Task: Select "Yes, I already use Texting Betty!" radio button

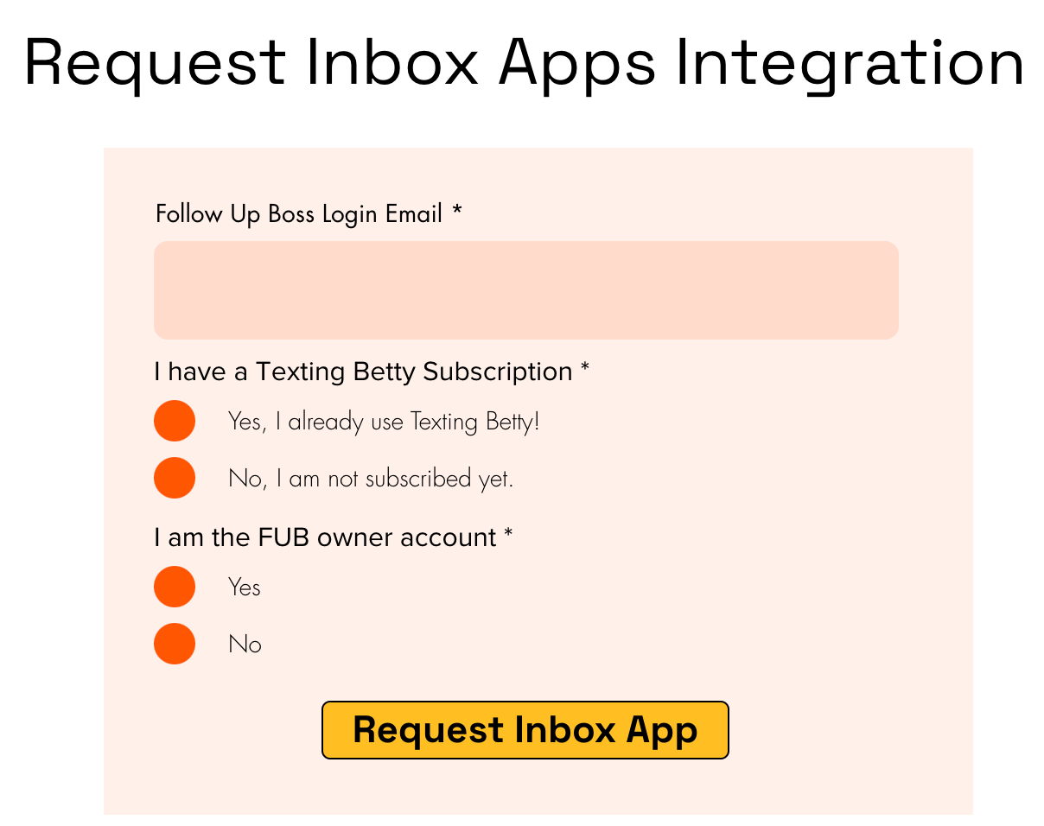Action: tap(175, 420)
